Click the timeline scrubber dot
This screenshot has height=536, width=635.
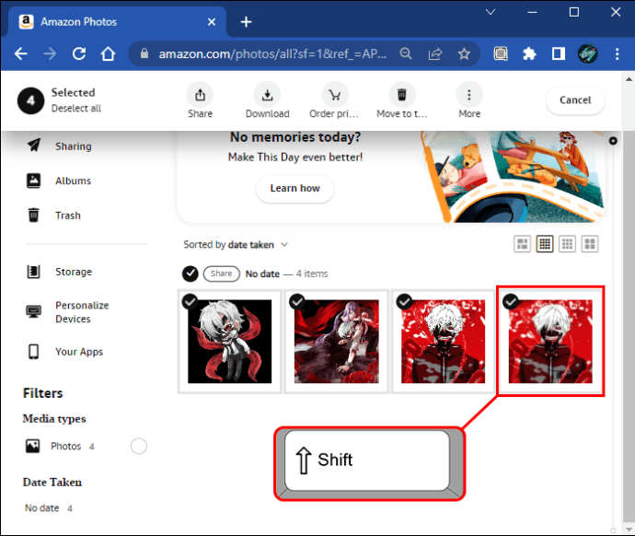pyautogui.click(x=613, y=141)
